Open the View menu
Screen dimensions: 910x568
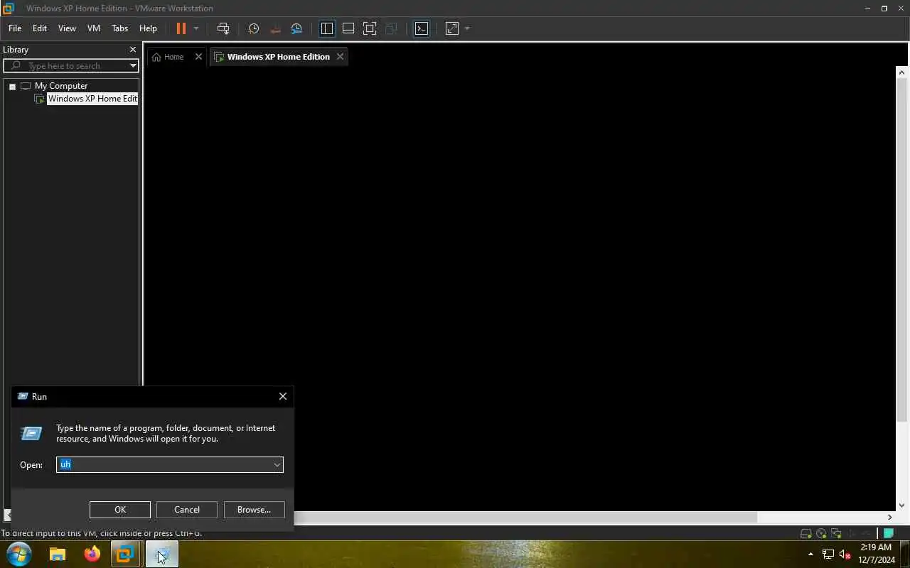coord(67,28)
